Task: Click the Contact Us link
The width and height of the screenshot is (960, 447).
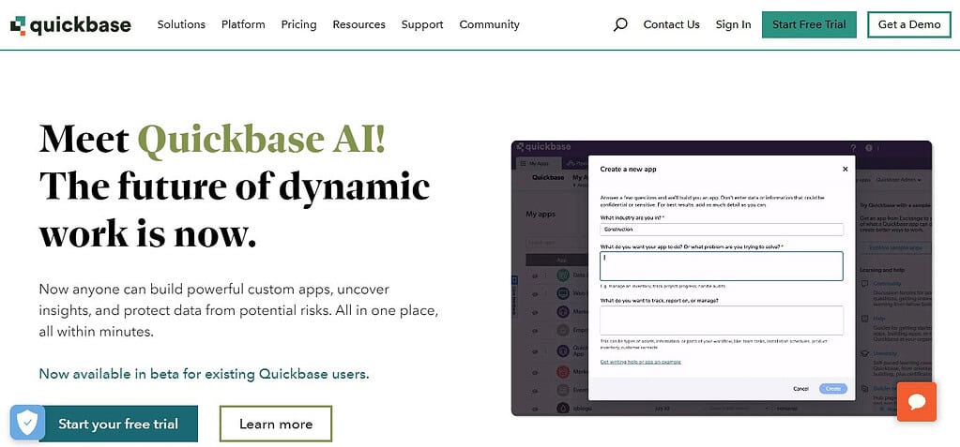Action: click(x=671, y=24)
